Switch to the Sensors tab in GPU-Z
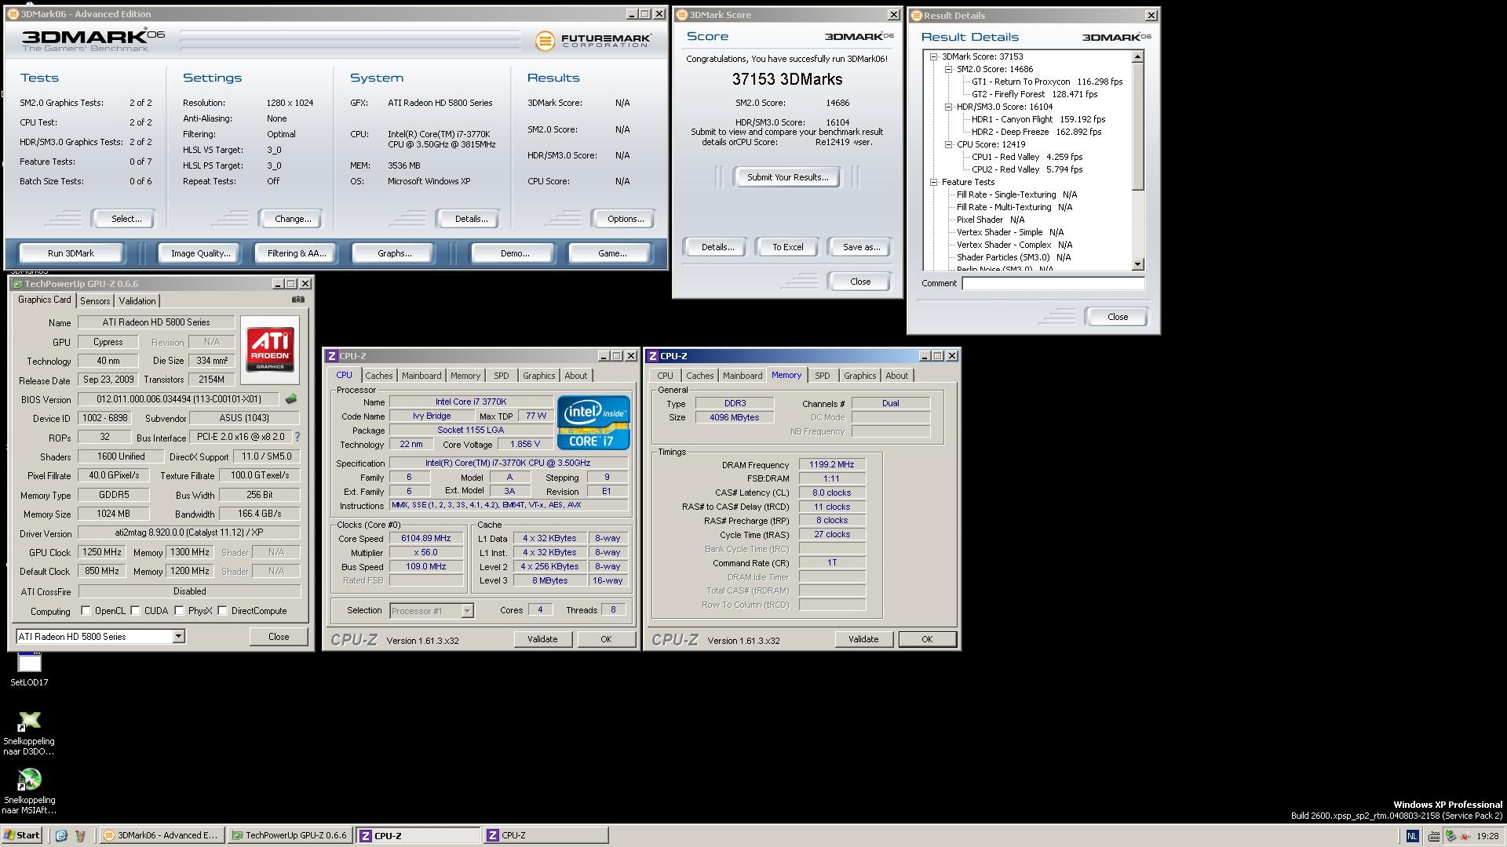Viewport: 1507px width, 847px height. pyautogui.click(x=95, y=301)
